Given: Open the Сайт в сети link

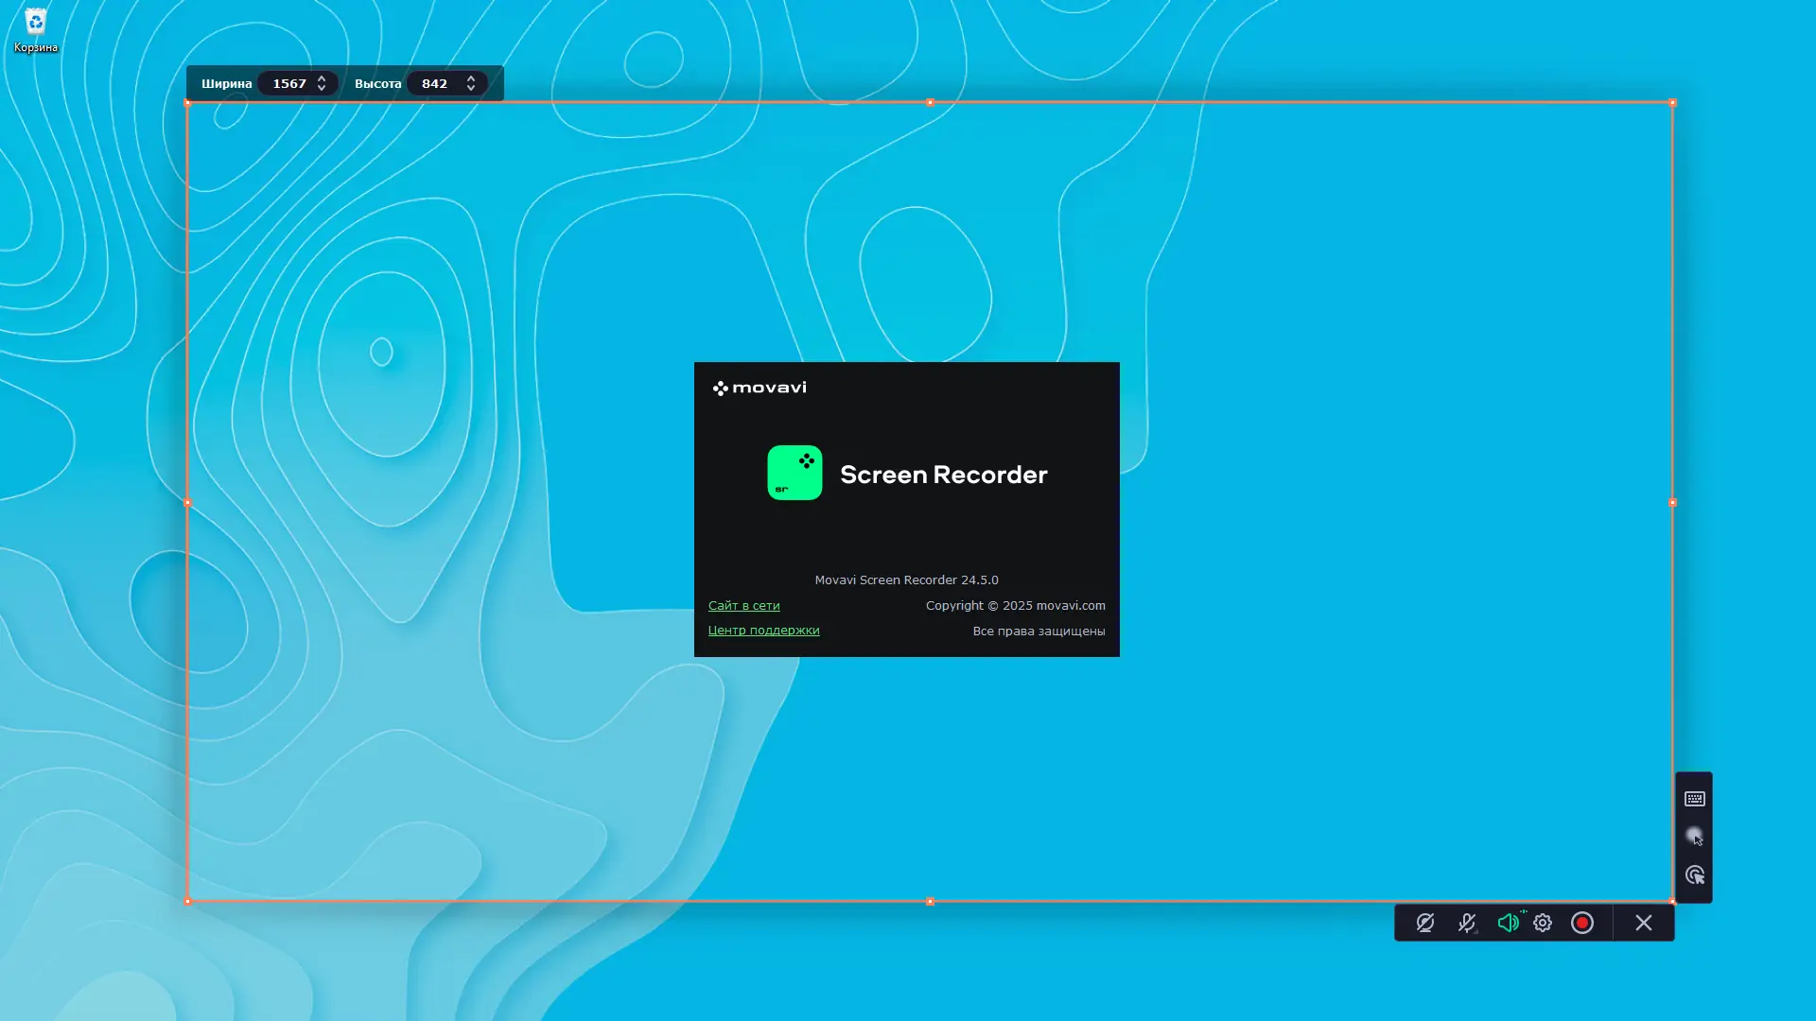Looking at the screenshot, I should 743,605.
